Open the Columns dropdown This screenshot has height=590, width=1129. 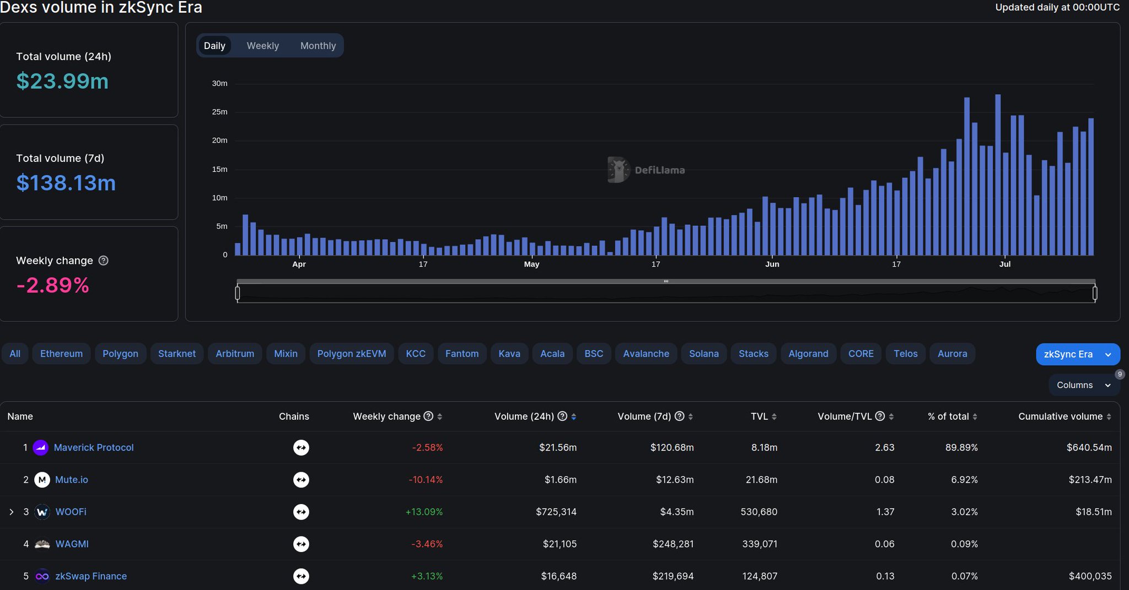tap(1084, 385)
